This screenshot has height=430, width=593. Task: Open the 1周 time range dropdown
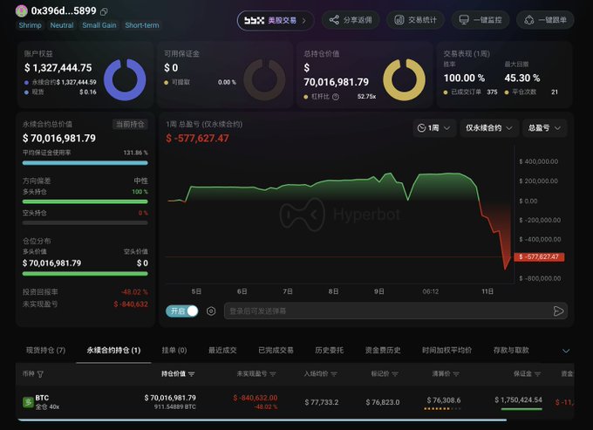click(x=433, y=128)
